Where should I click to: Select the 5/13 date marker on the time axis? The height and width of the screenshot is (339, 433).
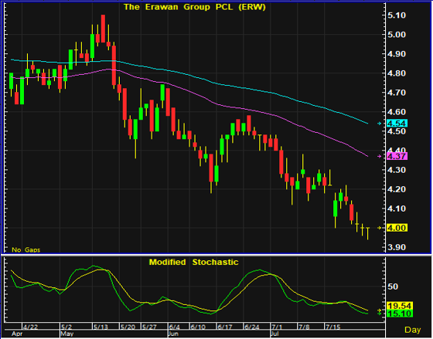click(x=101, y=327)
